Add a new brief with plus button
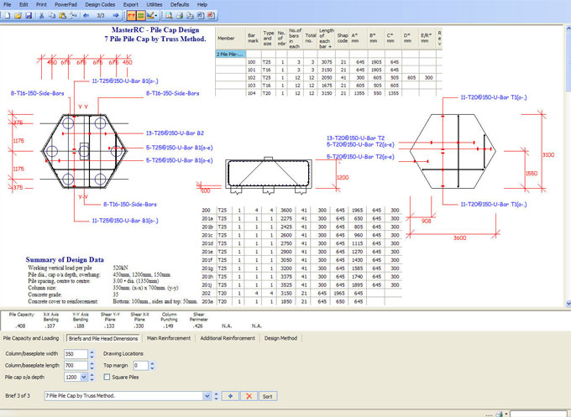 point(230,396)
